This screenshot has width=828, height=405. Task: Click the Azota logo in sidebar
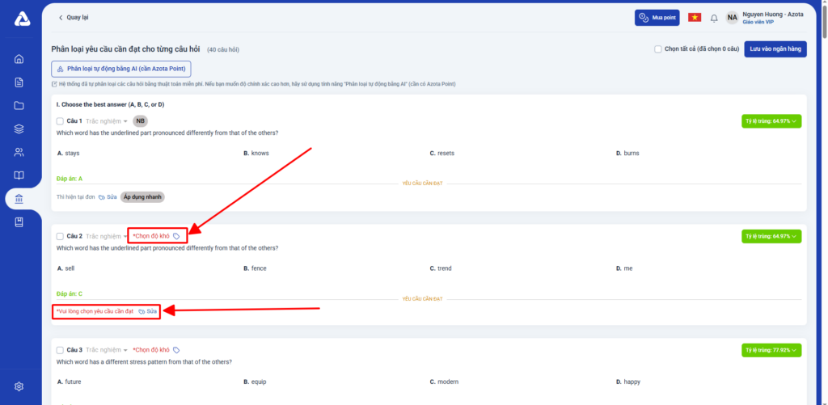pos(21,19)
